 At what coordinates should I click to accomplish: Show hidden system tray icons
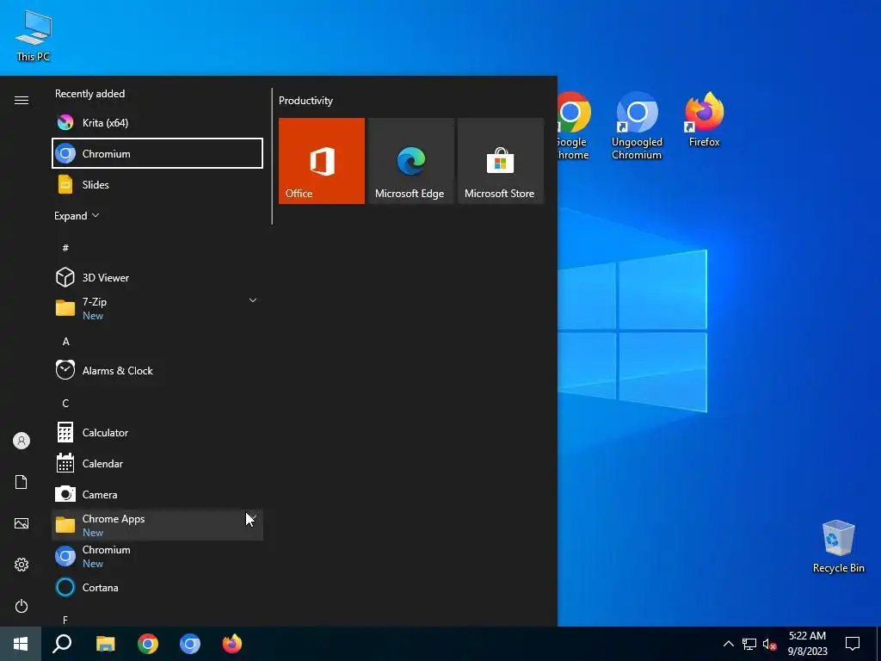pyautogui.click(x=728, y=644)
